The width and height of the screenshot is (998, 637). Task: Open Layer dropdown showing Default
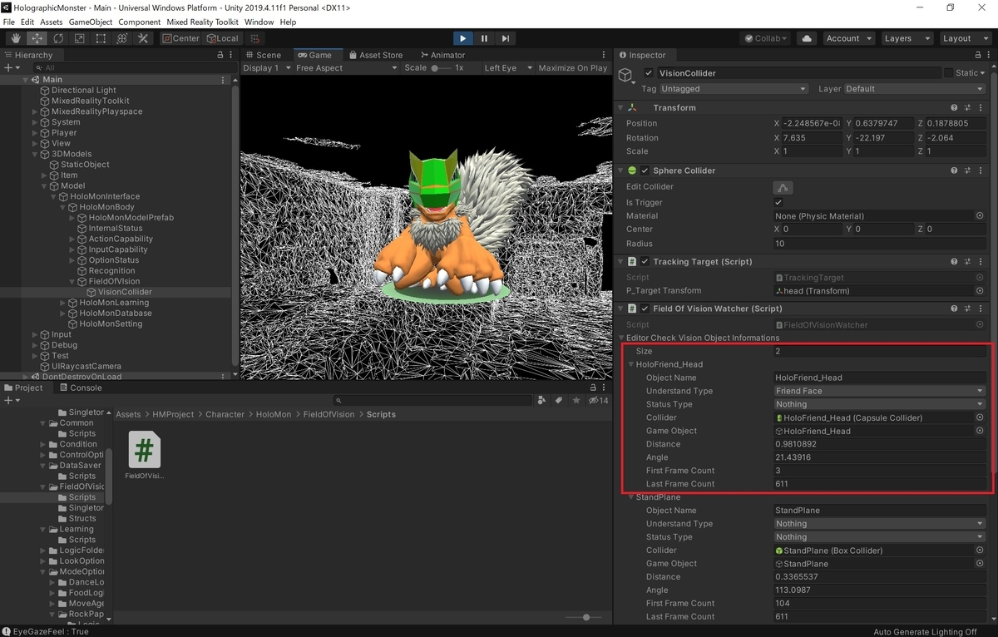tap(915, 89)
